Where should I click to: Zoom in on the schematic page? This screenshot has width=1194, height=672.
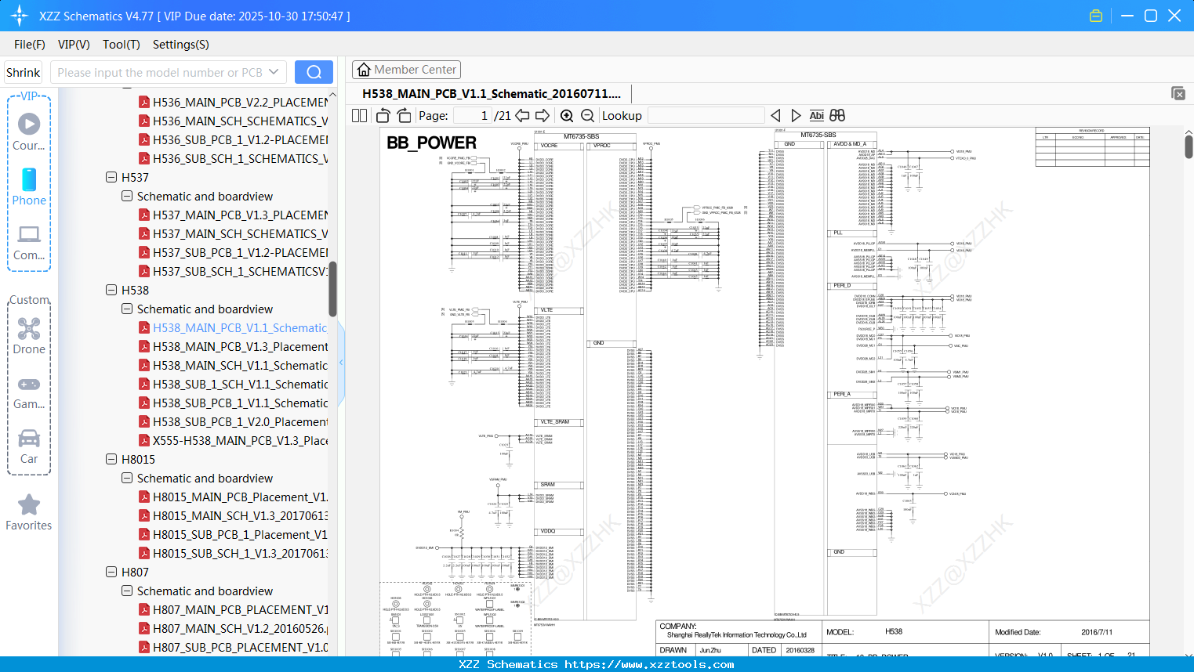[566, 115]
